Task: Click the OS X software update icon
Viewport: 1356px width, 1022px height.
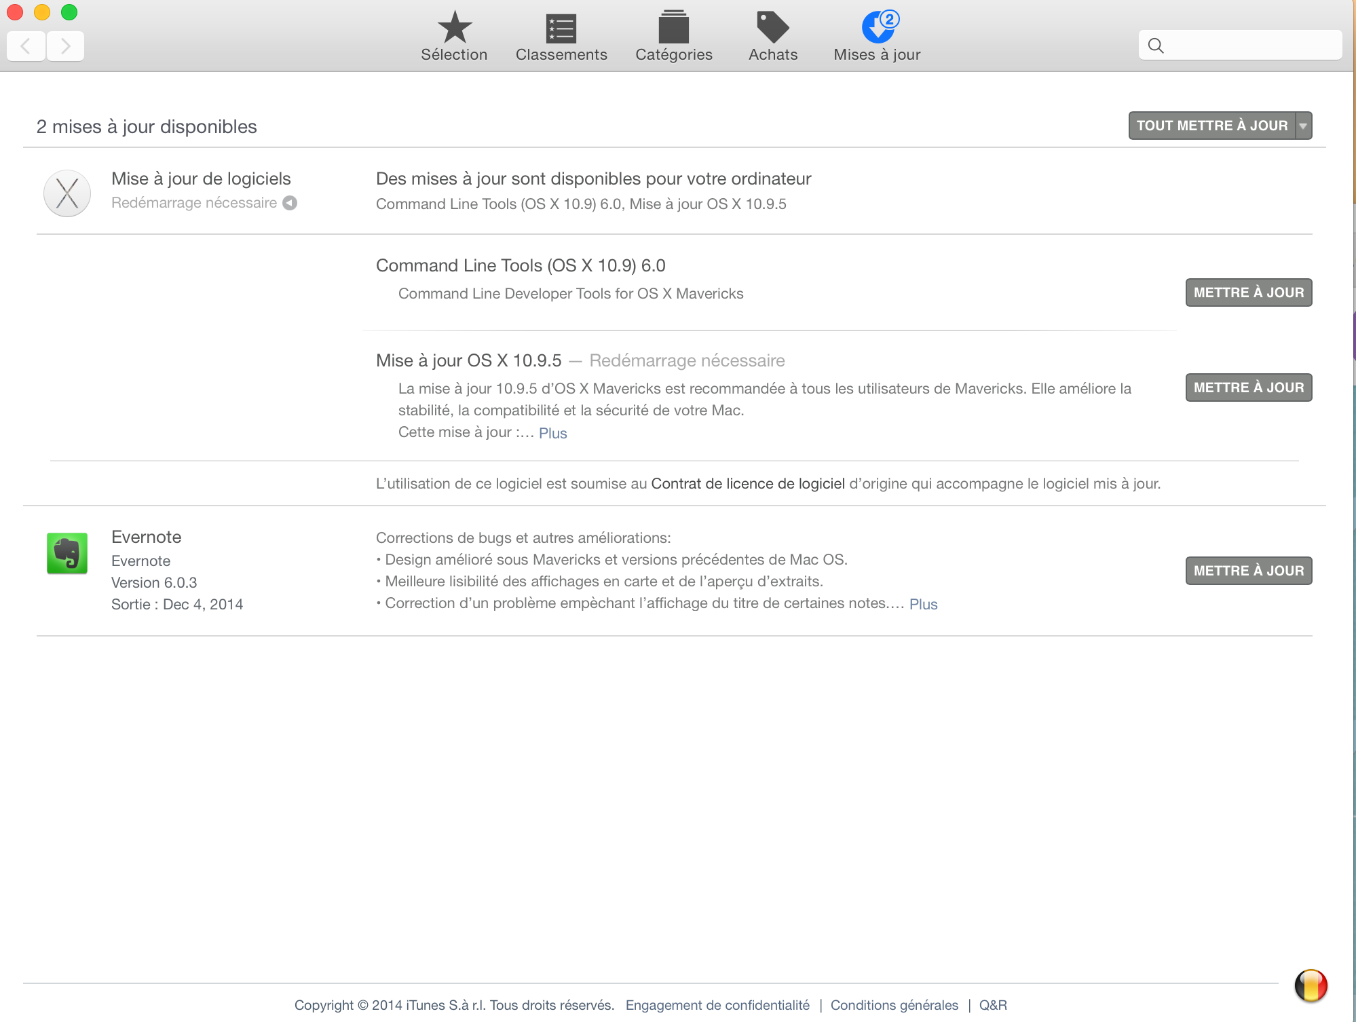Action: 67,193
